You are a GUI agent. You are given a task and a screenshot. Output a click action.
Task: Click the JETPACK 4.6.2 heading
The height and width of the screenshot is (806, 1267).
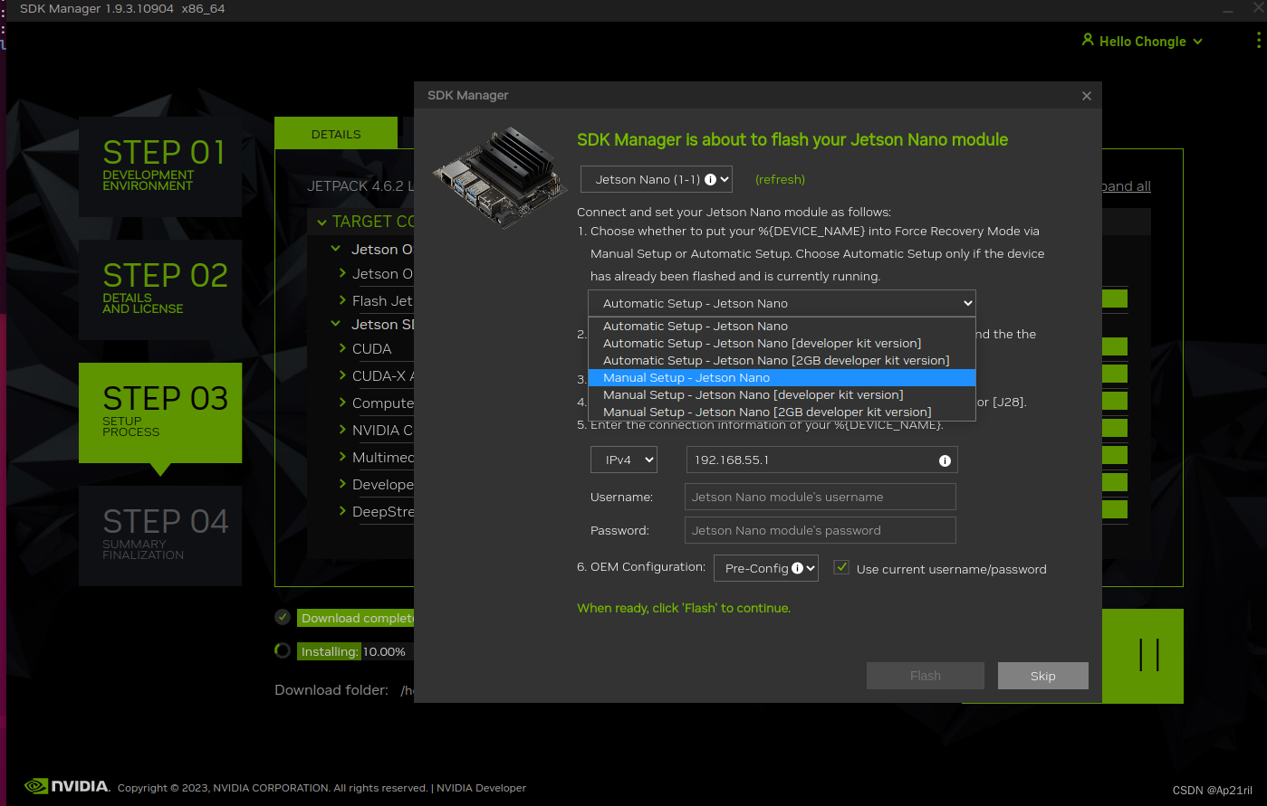[x=360, y=186]
